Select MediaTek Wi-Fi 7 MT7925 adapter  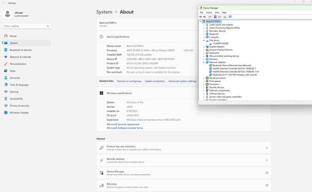(x=234, y=75)
